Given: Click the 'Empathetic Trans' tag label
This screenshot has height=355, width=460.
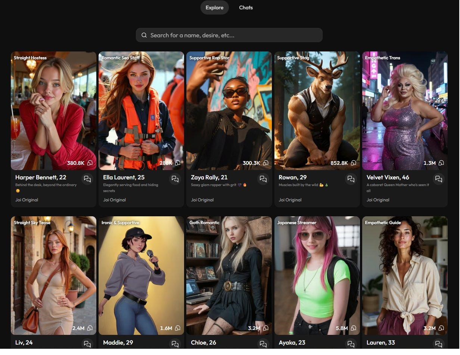Looking at the screenshot, I should (x=383, y=58).
